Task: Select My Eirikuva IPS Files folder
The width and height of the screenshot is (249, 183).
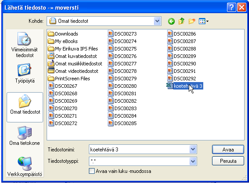Action: click(73, 49)
